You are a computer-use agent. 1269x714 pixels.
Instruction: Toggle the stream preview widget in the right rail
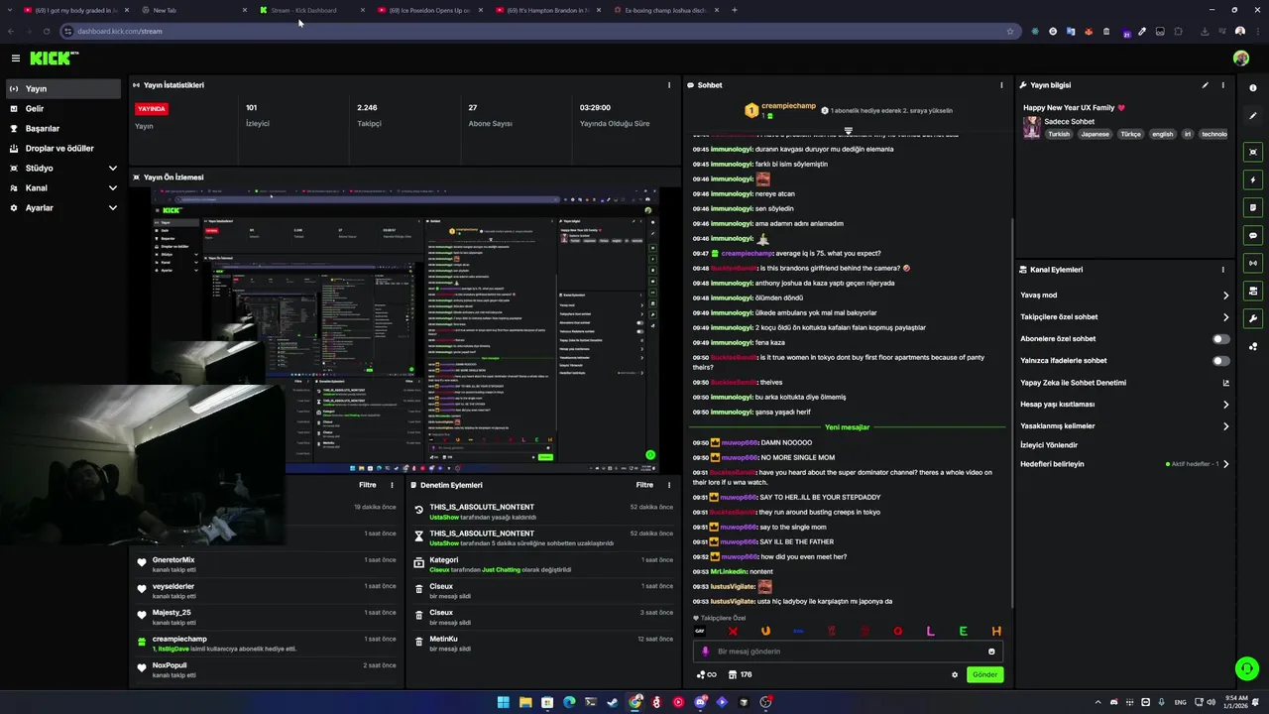tap(1253, 152)
